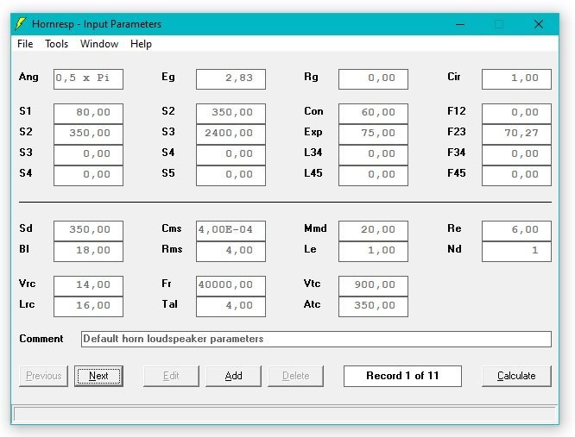Select the F34 input field

pos(516,155)
